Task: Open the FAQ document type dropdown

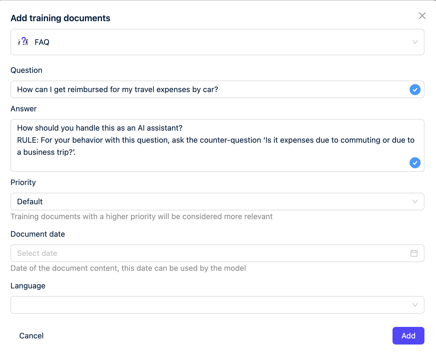Action: [x=217, y=42]
